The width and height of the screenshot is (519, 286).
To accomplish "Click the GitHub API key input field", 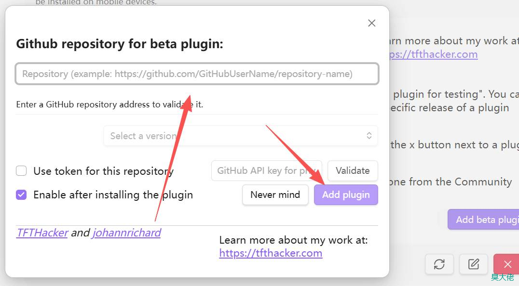I will [x=266, y=170].
